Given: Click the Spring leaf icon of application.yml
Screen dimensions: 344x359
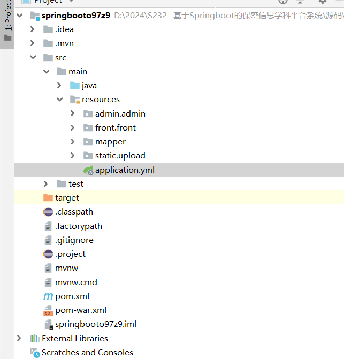Looking at the screenshot, I should click(88, 170).
